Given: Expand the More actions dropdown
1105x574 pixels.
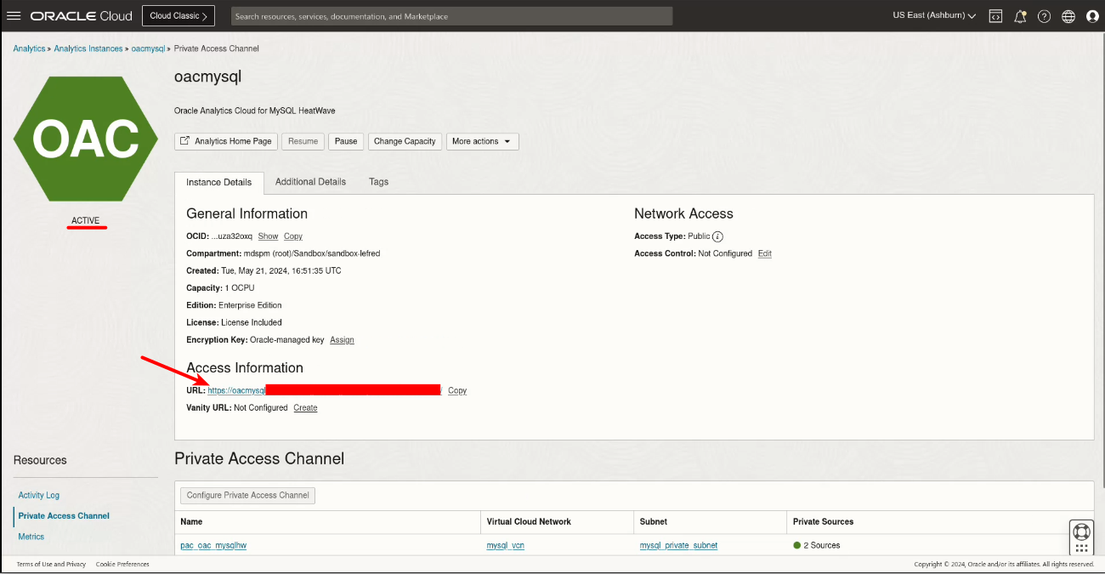Looking at the screenshot, I should 482,141.
